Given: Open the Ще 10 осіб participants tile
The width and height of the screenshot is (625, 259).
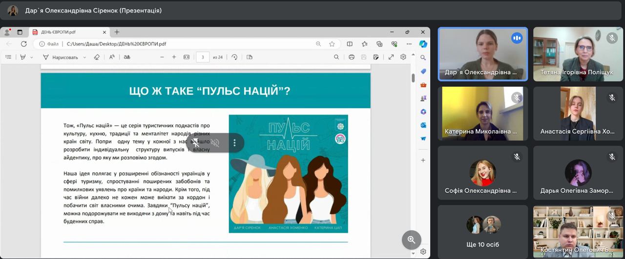Looking at the screenshot, I should (x=482, y=231).
